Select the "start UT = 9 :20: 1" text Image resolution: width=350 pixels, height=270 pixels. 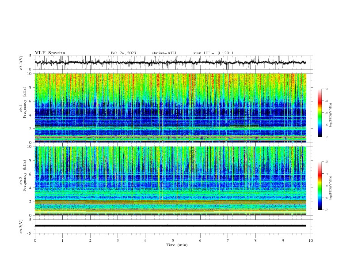click(x=213, y=53)
